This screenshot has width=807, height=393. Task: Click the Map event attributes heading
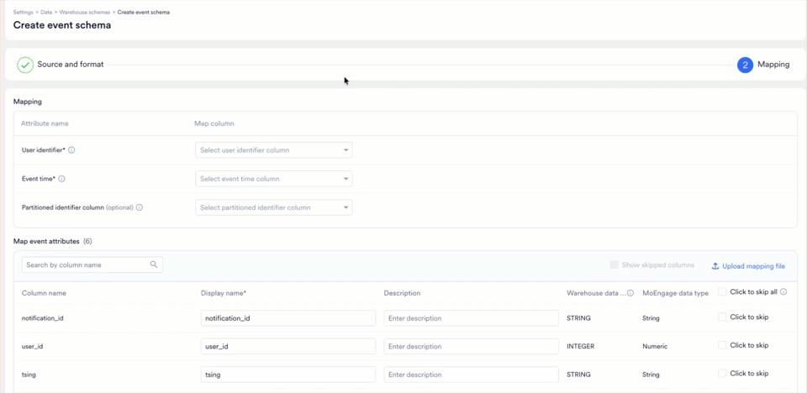(46, 241)
